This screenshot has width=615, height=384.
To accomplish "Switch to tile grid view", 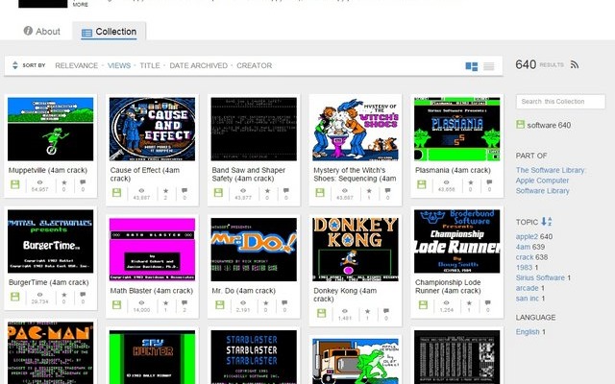I will point(472,66).
